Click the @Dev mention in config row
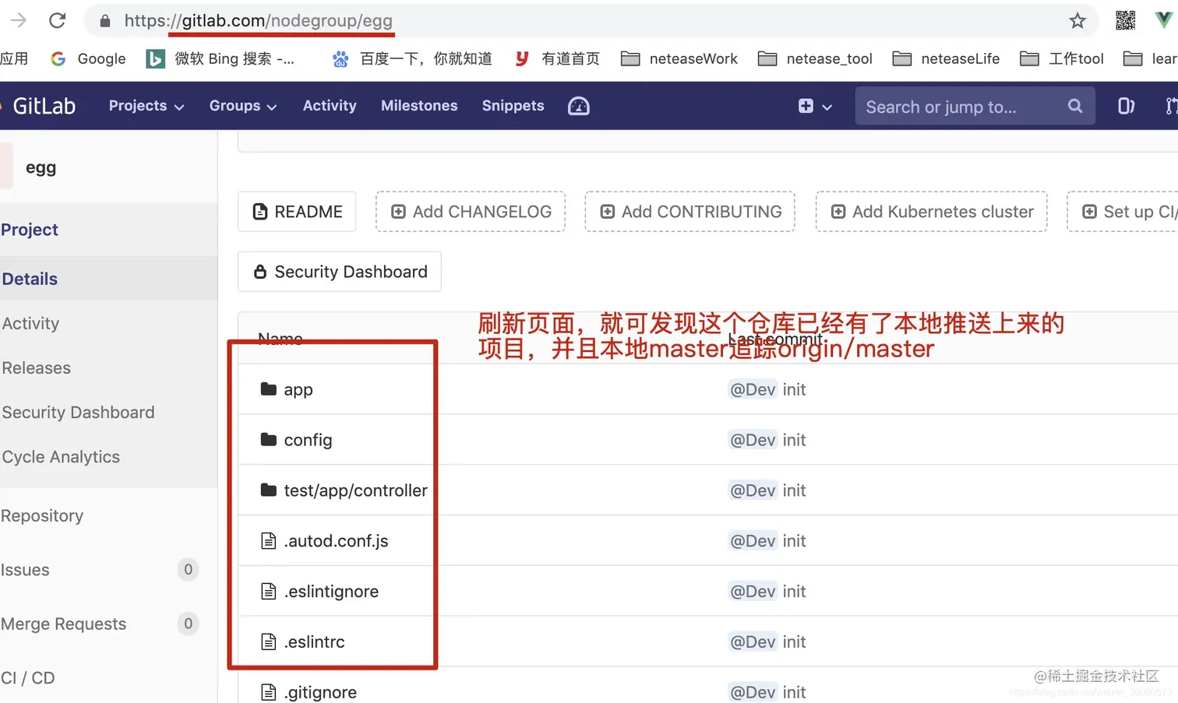 point(753,440)
